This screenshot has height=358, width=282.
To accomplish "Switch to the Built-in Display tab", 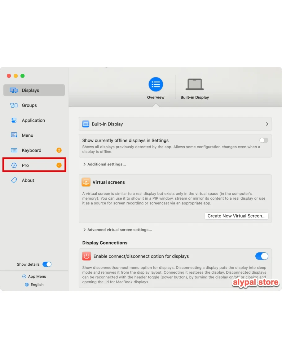I will [195, 88].
